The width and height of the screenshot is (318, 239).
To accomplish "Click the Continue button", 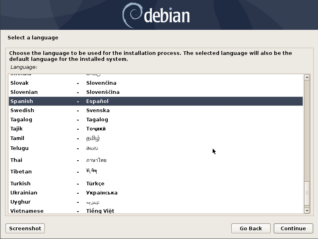I will pyautogui.click(x=293, y=228).
